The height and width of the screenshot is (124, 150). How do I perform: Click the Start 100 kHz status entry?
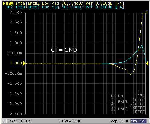pos(19,121)
